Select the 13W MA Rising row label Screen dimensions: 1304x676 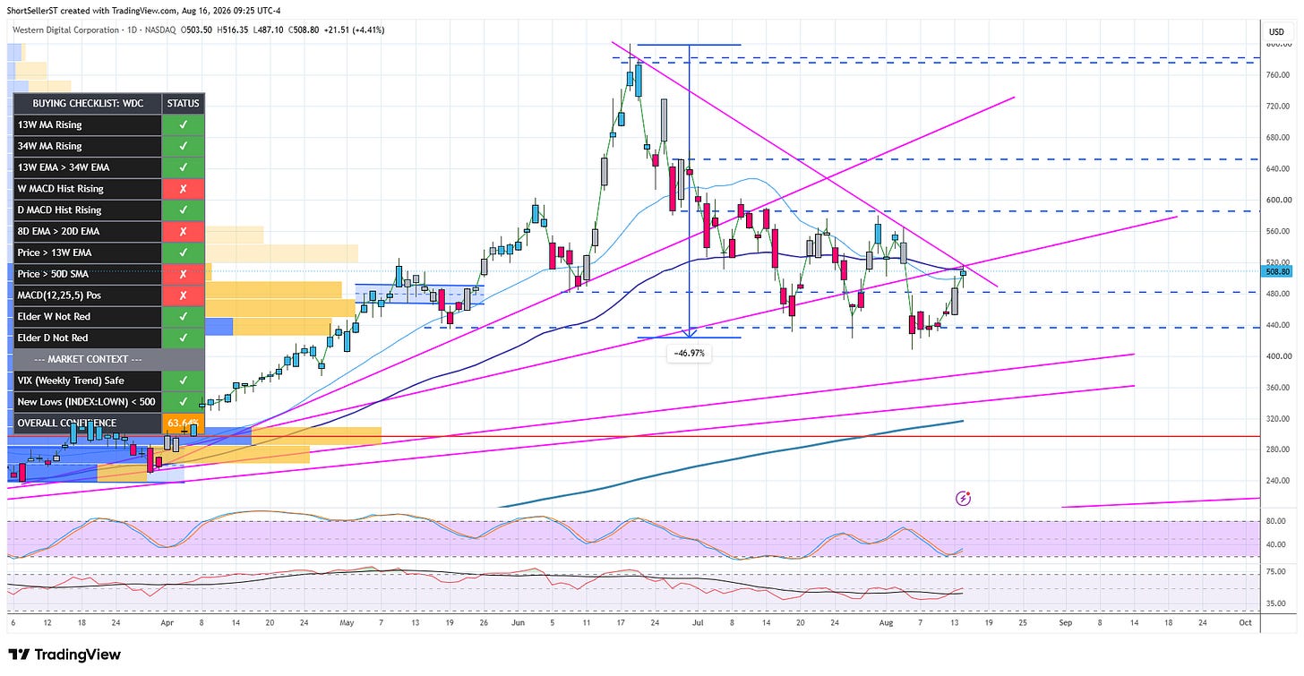click(50, 124)
